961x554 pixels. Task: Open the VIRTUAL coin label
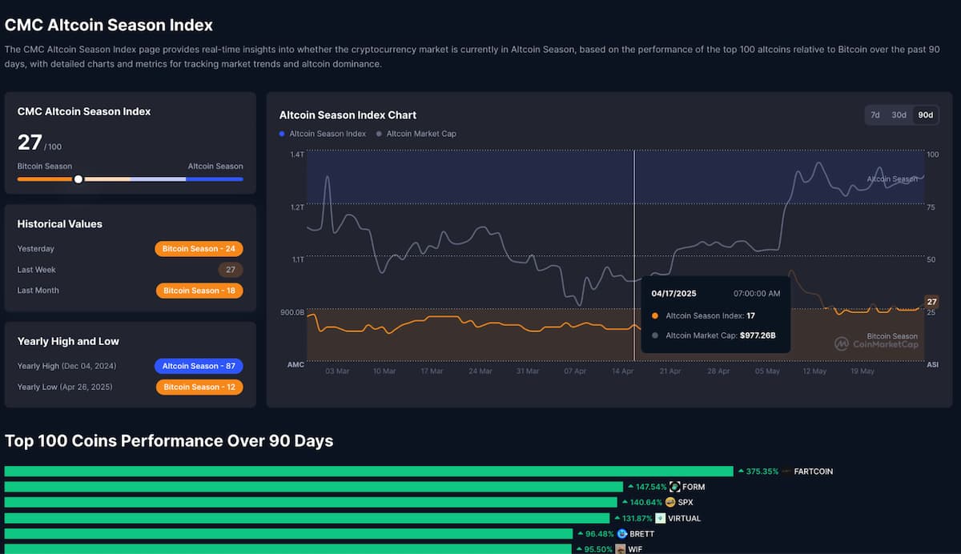(x=685, y=518)
